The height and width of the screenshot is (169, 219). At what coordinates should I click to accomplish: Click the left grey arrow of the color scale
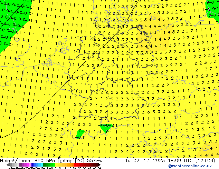(8, 165)
